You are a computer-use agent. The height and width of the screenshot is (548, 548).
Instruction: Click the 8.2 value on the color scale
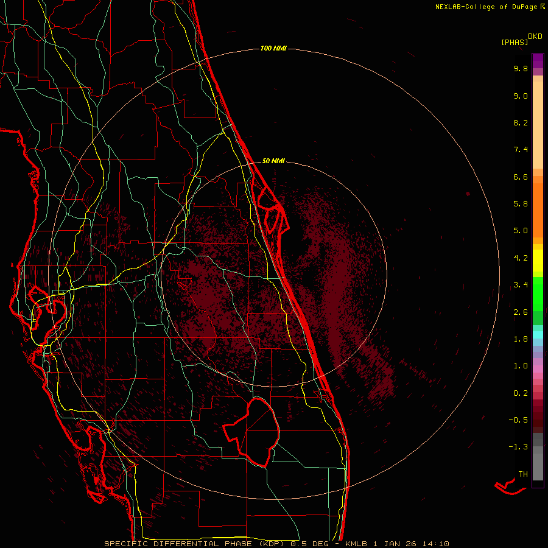[x=521, y=122]
